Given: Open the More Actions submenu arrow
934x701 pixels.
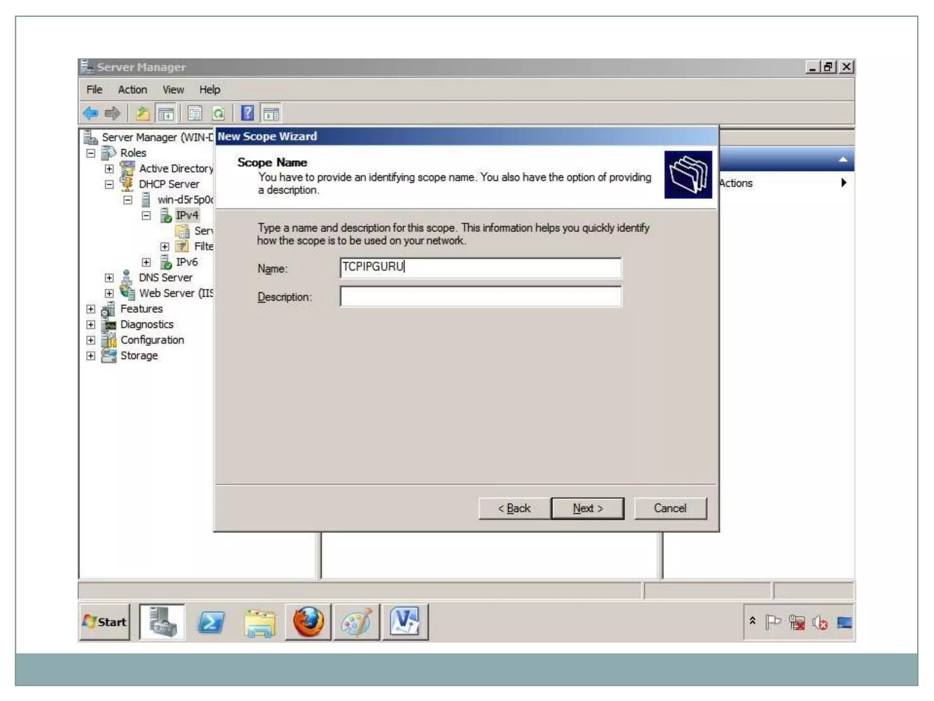Looking at the screenshot, I should pos(844,183).
